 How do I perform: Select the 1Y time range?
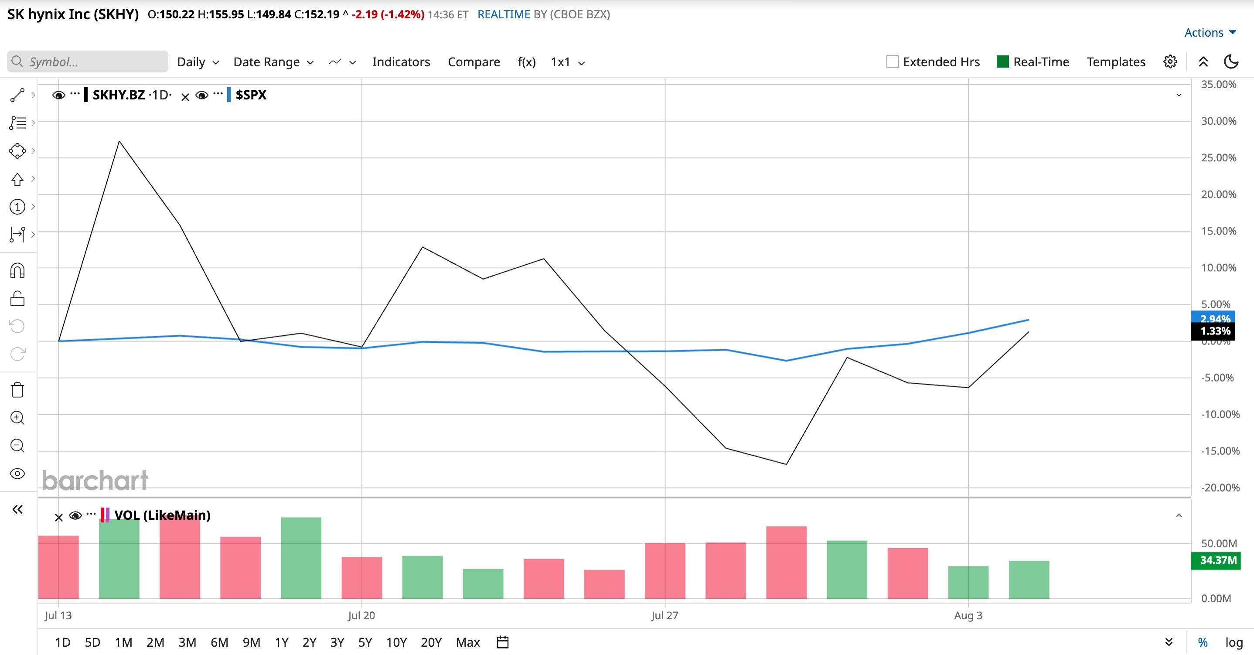[282, 642]
